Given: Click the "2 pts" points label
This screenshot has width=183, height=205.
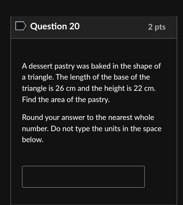Looking at the screenshot, I should coord(157,27).
